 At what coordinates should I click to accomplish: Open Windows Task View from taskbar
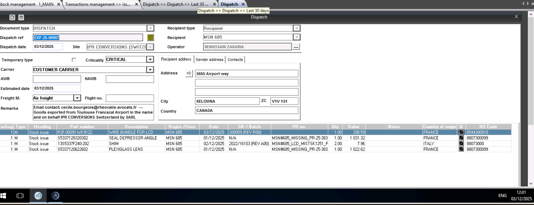pyautogui.click(x=20, y=196)
